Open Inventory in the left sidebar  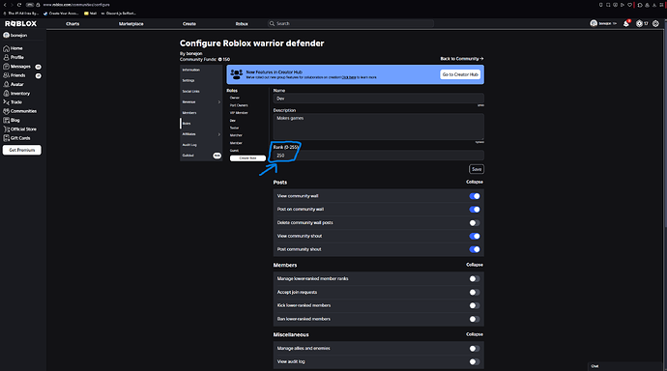coord(16,94)
